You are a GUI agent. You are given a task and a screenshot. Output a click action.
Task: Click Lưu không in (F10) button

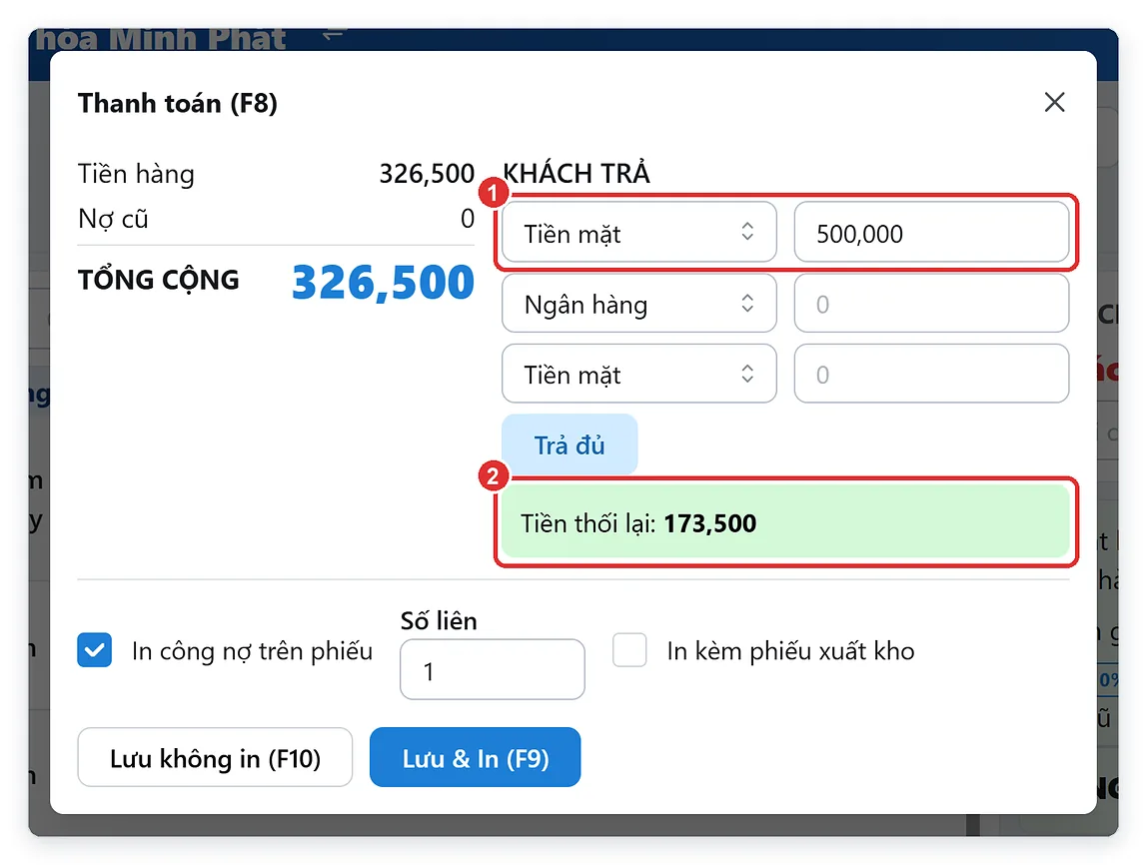215,757
